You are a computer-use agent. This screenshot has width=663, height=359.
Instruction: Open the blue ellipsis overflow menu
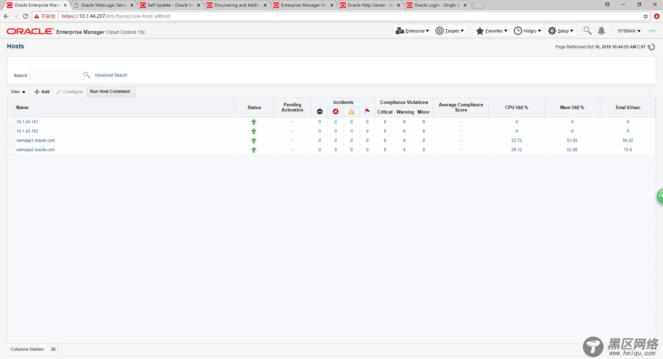pyautogui.click(x=652, y=31)
